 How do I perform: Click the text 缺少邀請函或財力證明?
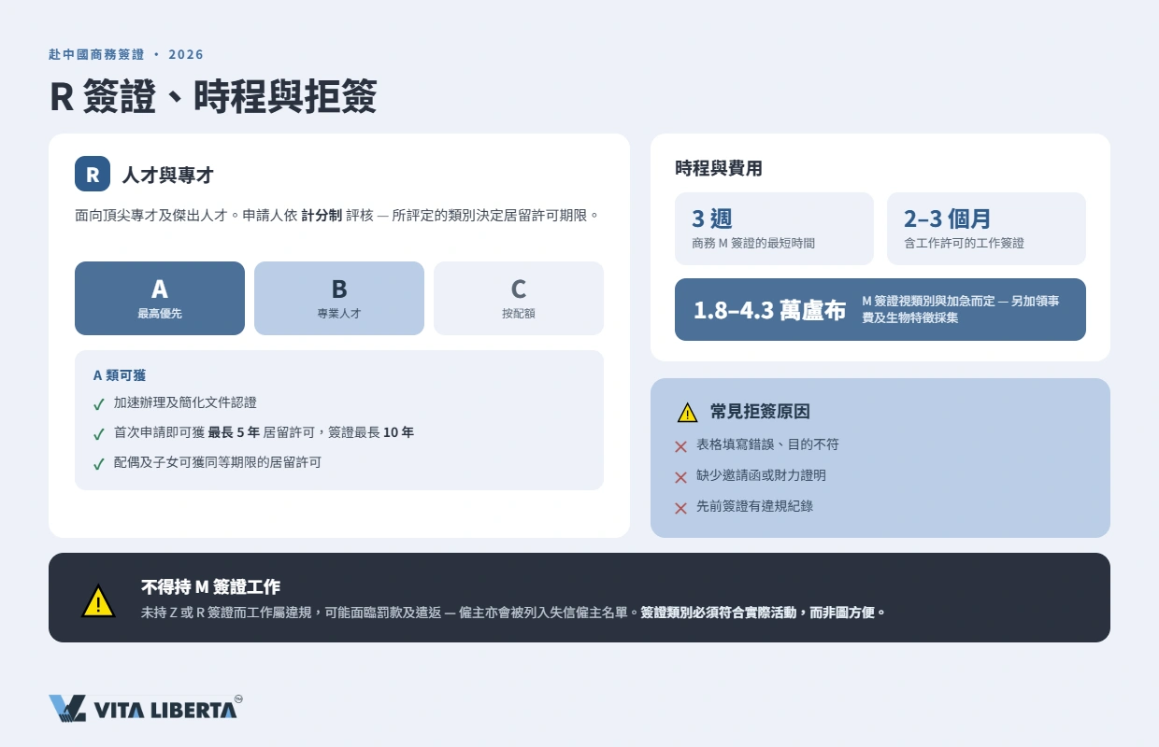point(761,475)
